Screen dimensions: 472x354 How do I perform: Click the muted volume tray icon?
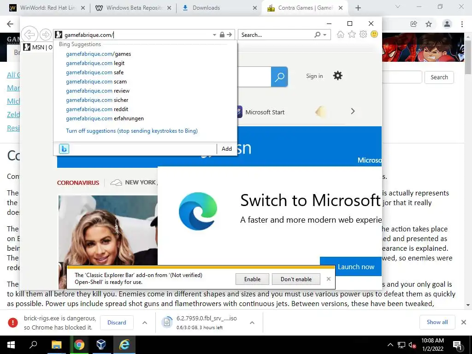[412, 345]
